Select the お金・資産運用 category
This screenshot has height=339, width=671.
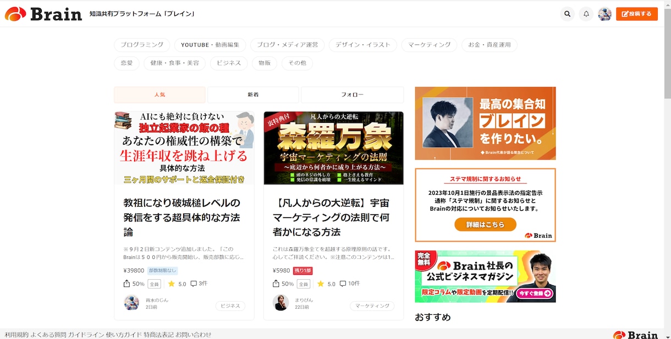click(490, 45)
